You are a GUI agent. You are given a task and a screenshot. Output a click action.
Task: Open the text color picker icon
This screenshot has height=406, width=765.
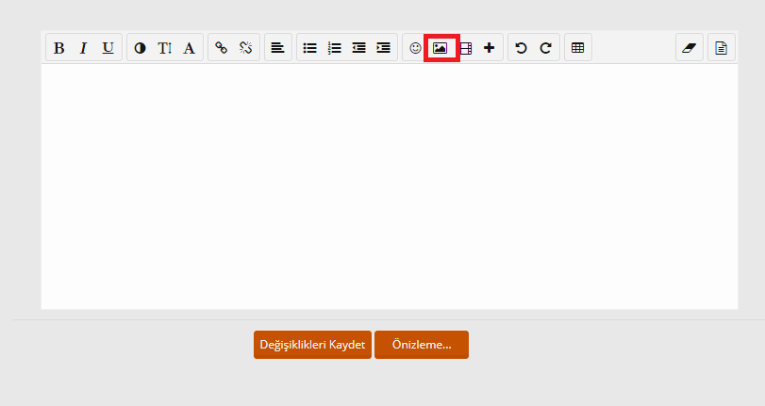140,48
